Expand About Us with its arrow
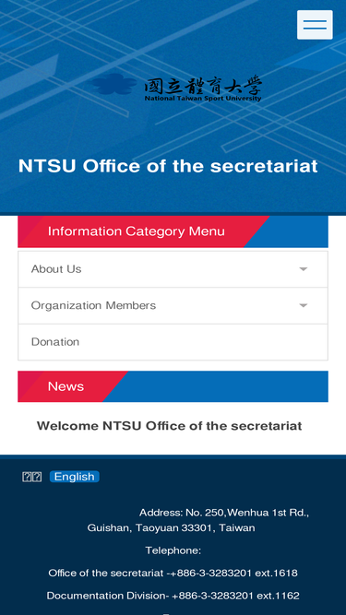 click(x=304, y=269)
